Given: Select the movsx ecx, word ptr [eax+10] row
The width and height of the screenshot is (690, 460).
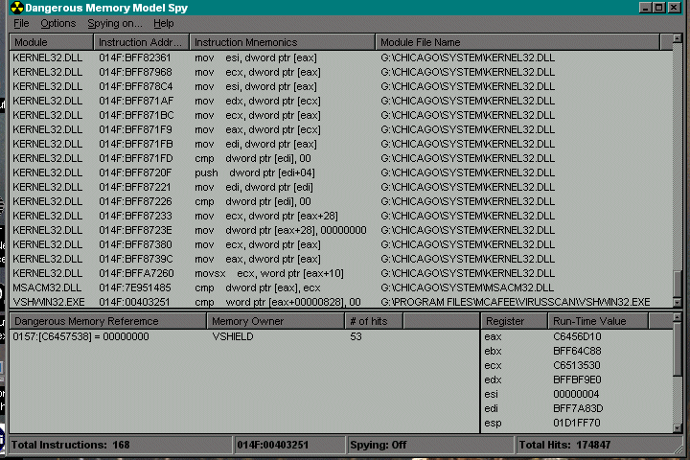Looking at the screenshot, I should click(x=341, y=273).
